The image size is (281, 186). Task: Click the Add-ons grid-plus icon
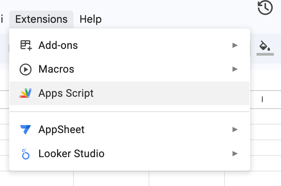click(26, 45)
